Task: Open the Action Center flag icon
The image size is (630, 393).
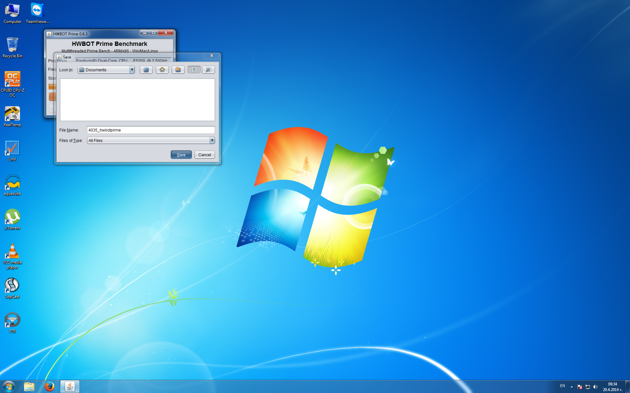Action: point(580,387)
